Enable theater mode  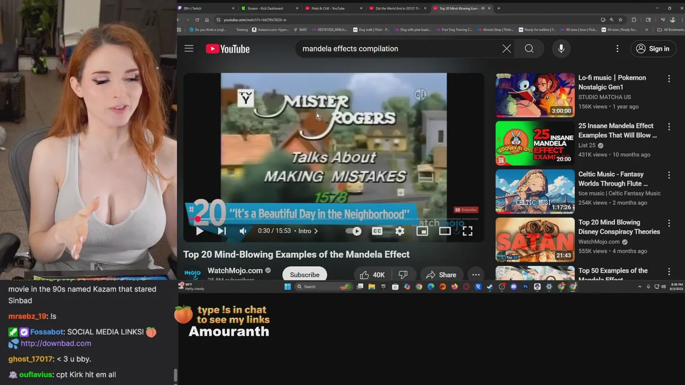(x=445, y=231)
